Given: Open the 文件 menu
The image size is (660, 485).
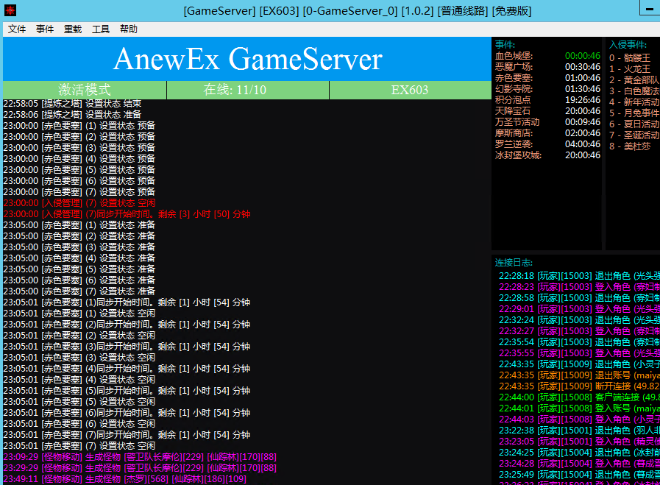Looking at the screenshot, I should coord(17,29).
